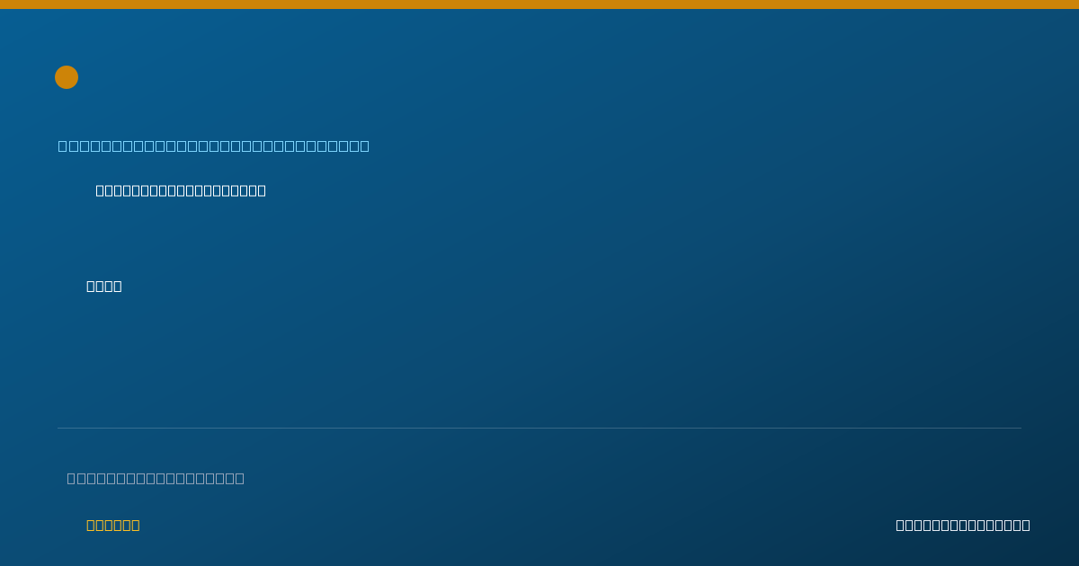Click the short four-character white label
The width and height of the screenshot is (1079, 566).
point(104,286)
